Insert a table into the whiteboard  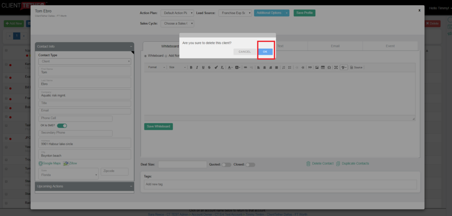point(323,67)
